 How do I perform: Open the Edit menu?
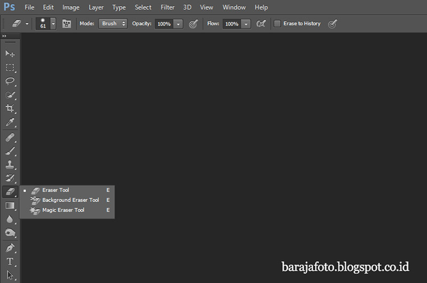click(48, 7)
